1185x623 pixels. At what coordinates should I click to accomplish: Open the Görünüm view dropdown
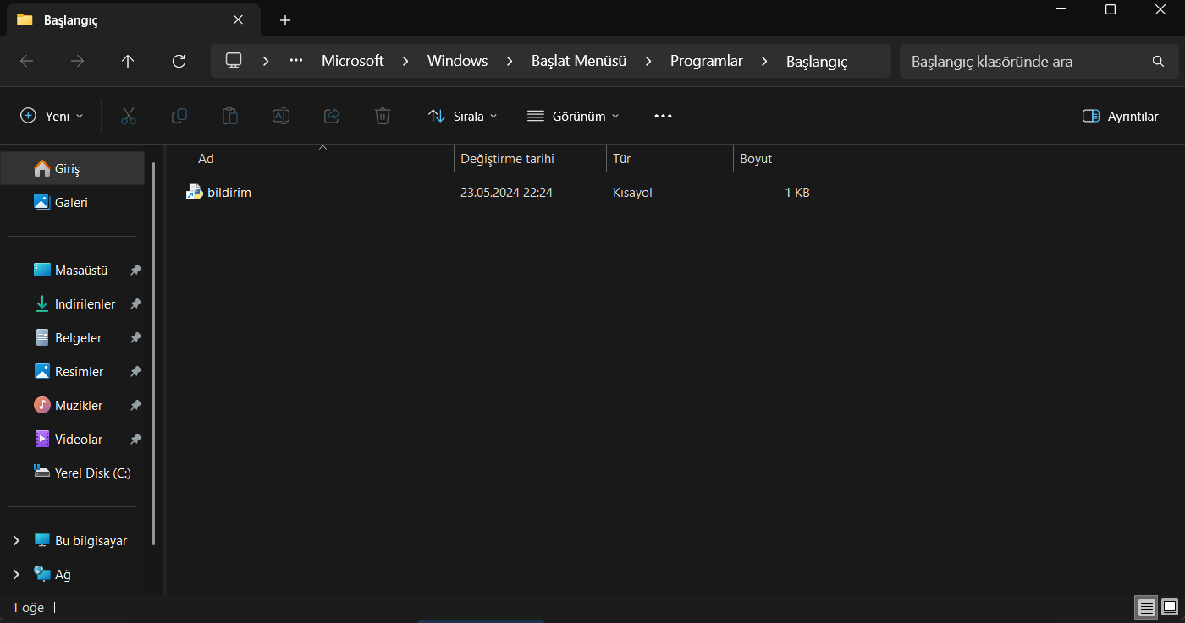coord(573,116)
